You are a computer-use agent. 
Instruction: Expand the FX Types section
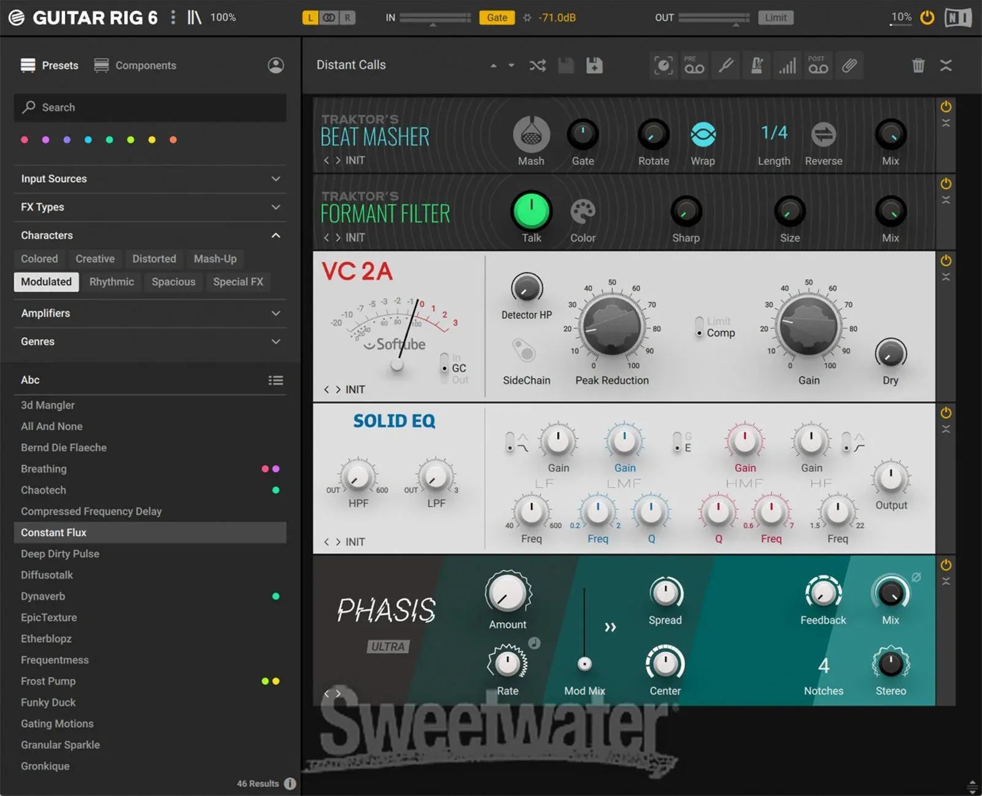click(150, 207)
